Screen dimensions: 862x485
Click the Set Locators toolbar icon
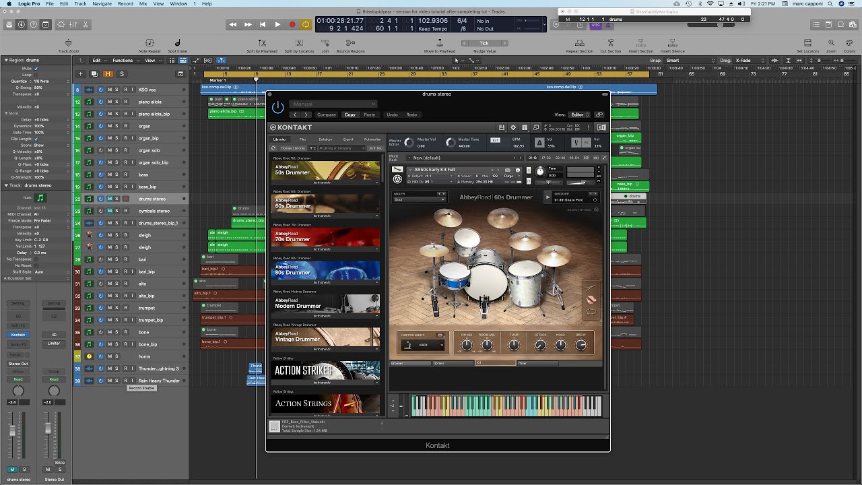pyautogui.click(x=807, y=44)
